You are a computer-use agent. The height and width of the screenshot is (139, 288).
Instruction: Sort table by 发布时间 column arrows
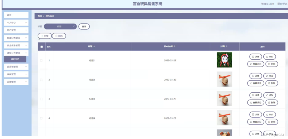tap(174, 47)
